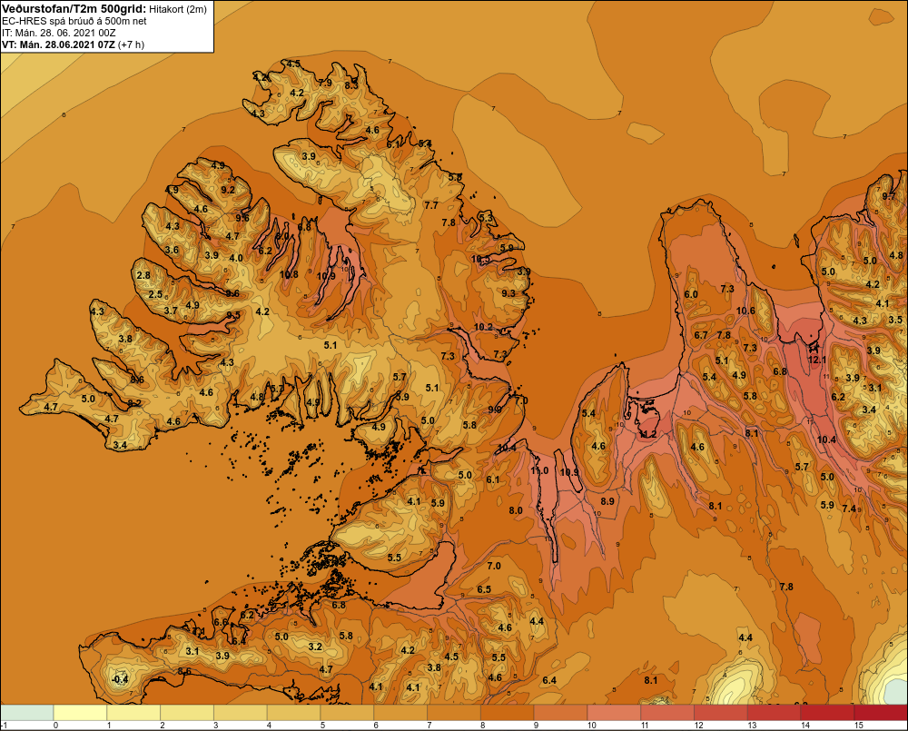Click the "Veðurstofan/T2m 500grid:" title text
This screenshot has width=908, height=731.
(x=74, y=9)
